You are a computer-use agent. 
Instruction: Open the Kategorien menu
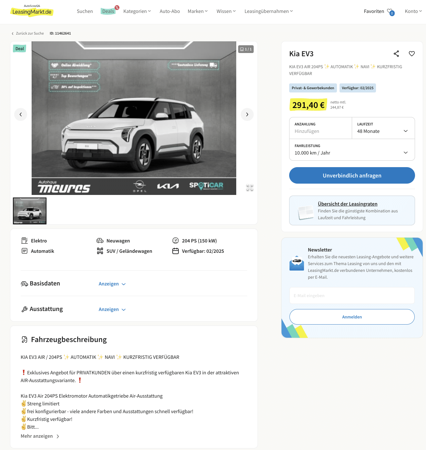(137, 11)
